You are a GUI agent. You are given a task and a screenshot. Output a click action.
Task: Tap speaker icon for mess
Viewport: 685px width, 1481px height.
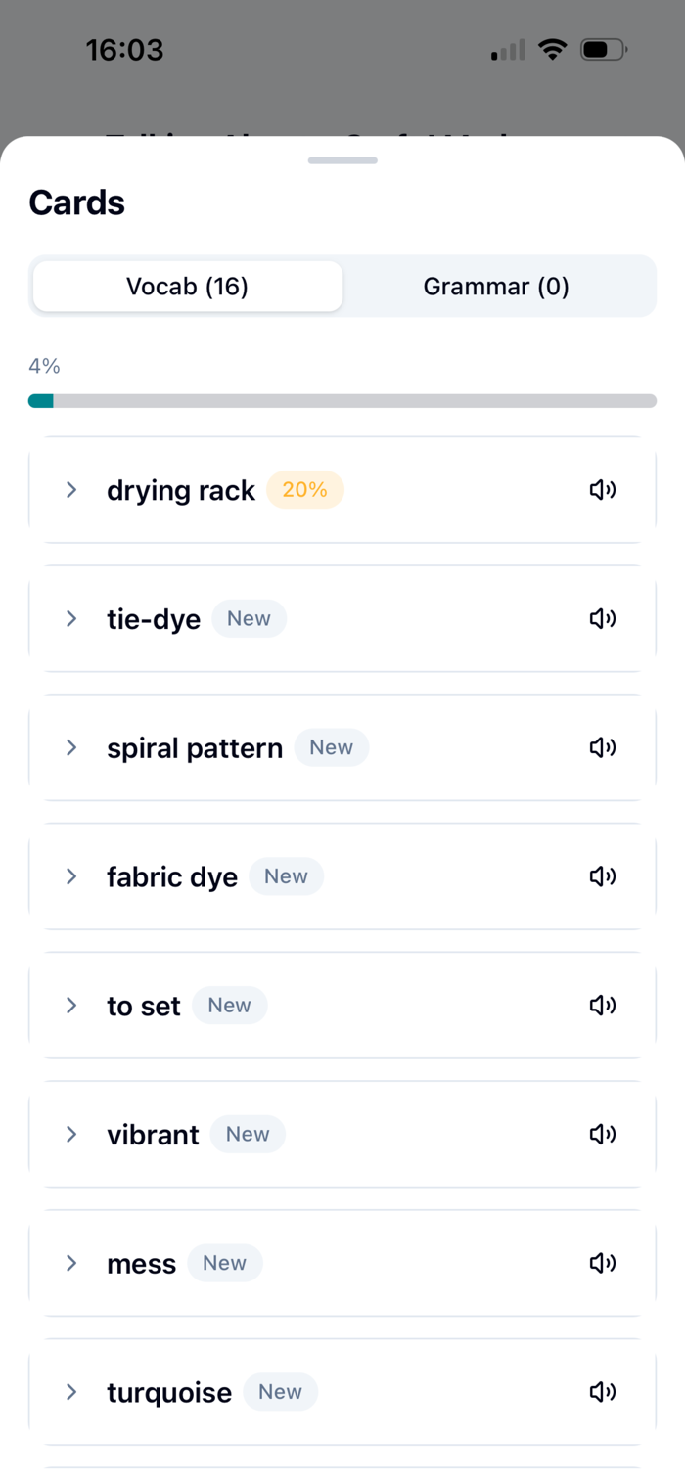pos(602,1263)
